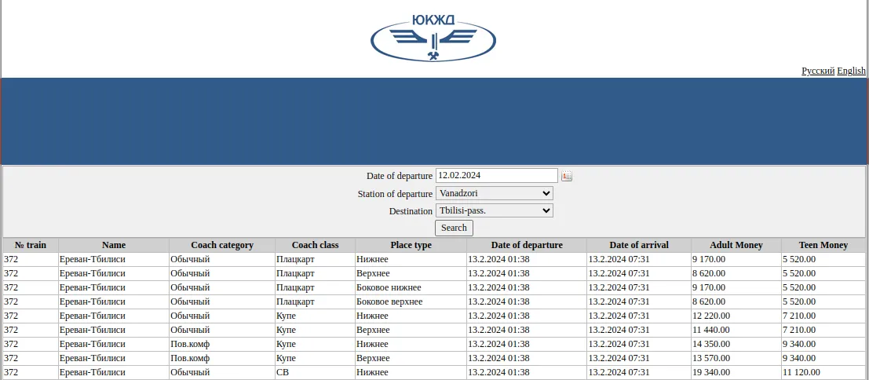Expand the Destination dropdown
869x380 pixels.
coord(495,210)
